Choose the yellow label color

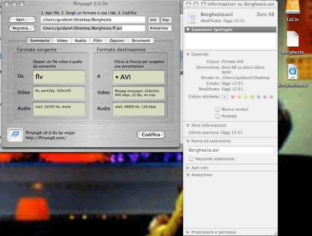click(x=246, y=97)
